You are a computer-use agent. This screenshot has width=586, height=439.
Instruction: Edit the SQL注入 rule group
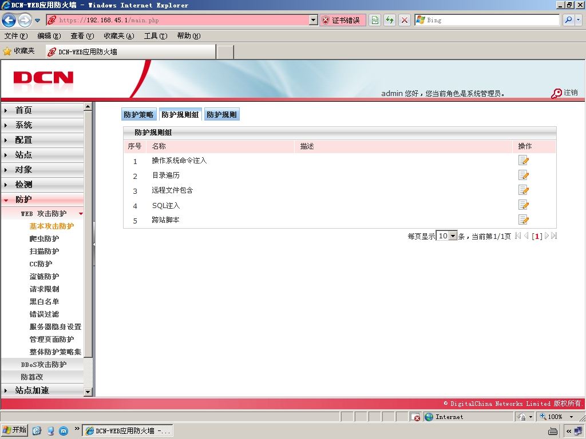pos(523,205)
